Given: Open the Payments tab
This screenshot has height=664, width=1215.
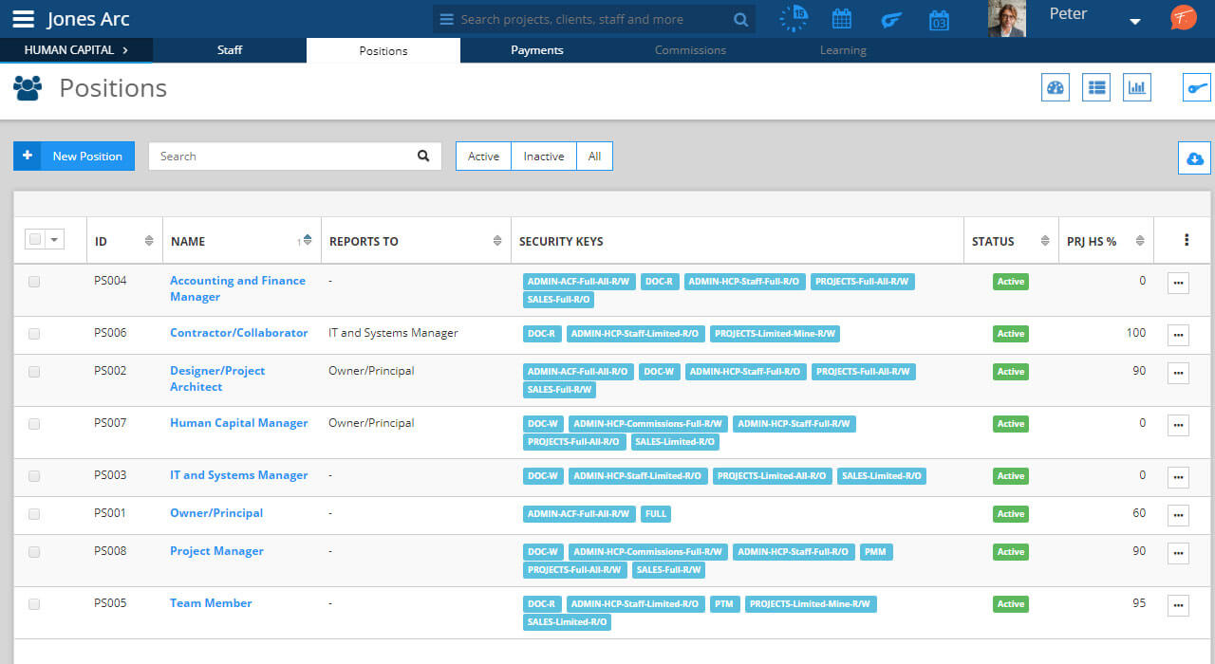Looking at the screenshot, I should [537, 50].
